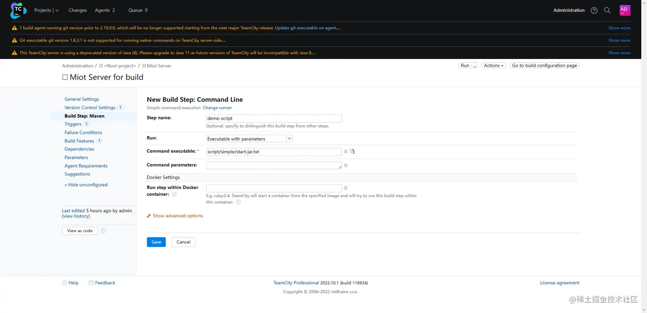Open Projects in top navigation
The width and height of the screenshot is (647, 313).
(x=42, y=10)
